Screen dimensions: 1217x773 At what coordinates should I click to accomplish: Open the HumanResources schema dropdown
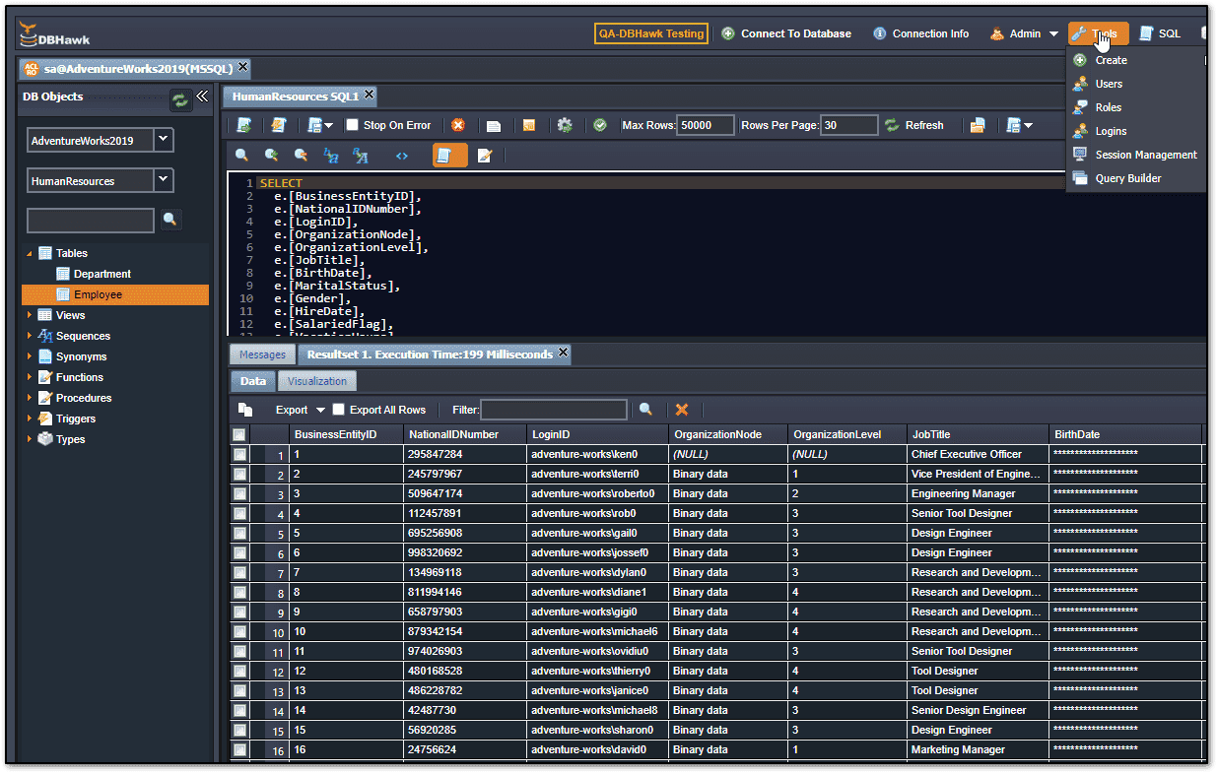click(x=164, y=180)
